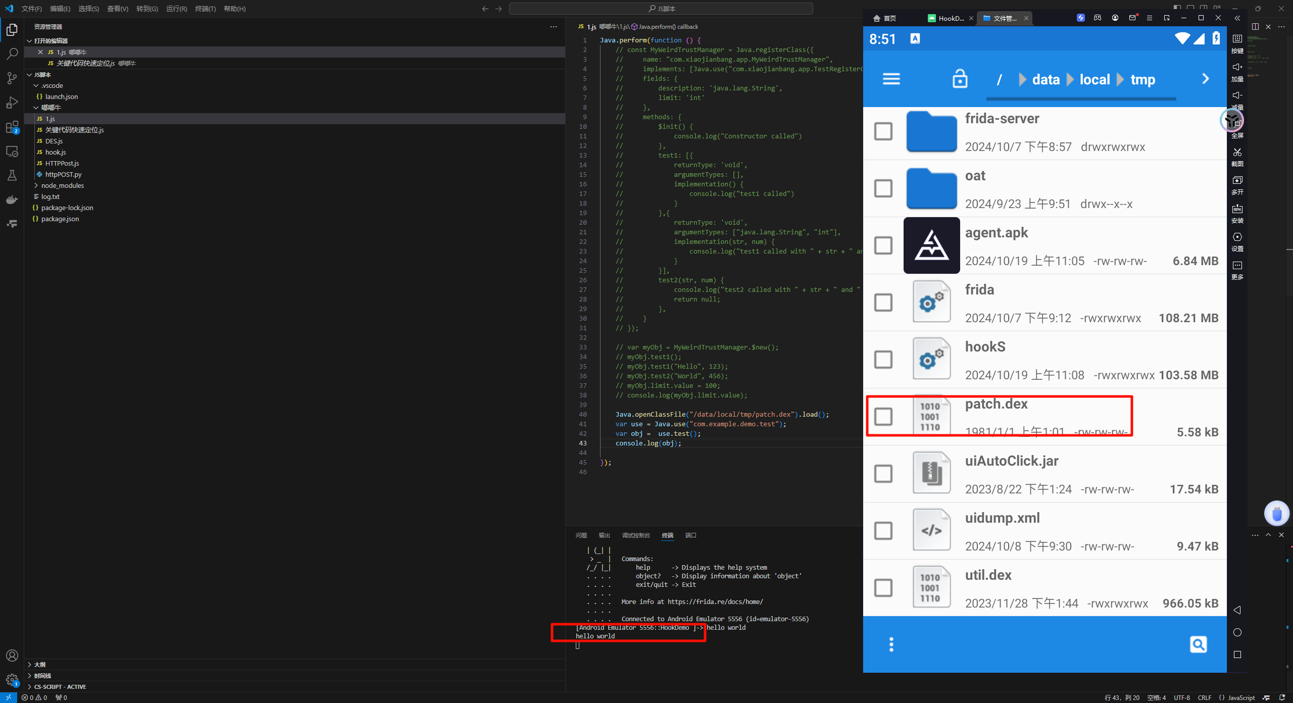
Task: Select the frida-server folder checkbox
Action: click(x=883, y=131)
